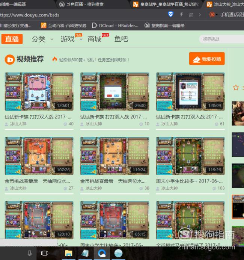Open the video thumbnail with duration 120:01
The image size is (244, 260).
pos(39,92)
